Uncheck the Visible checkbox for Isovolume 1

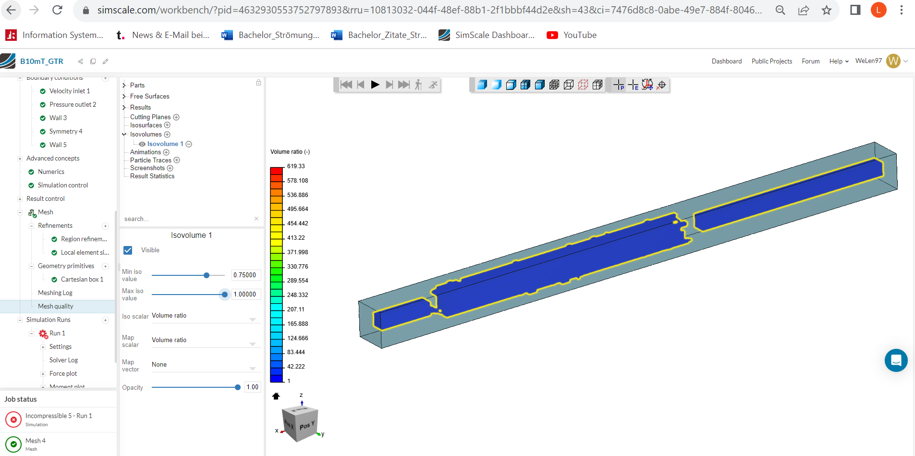128,250
